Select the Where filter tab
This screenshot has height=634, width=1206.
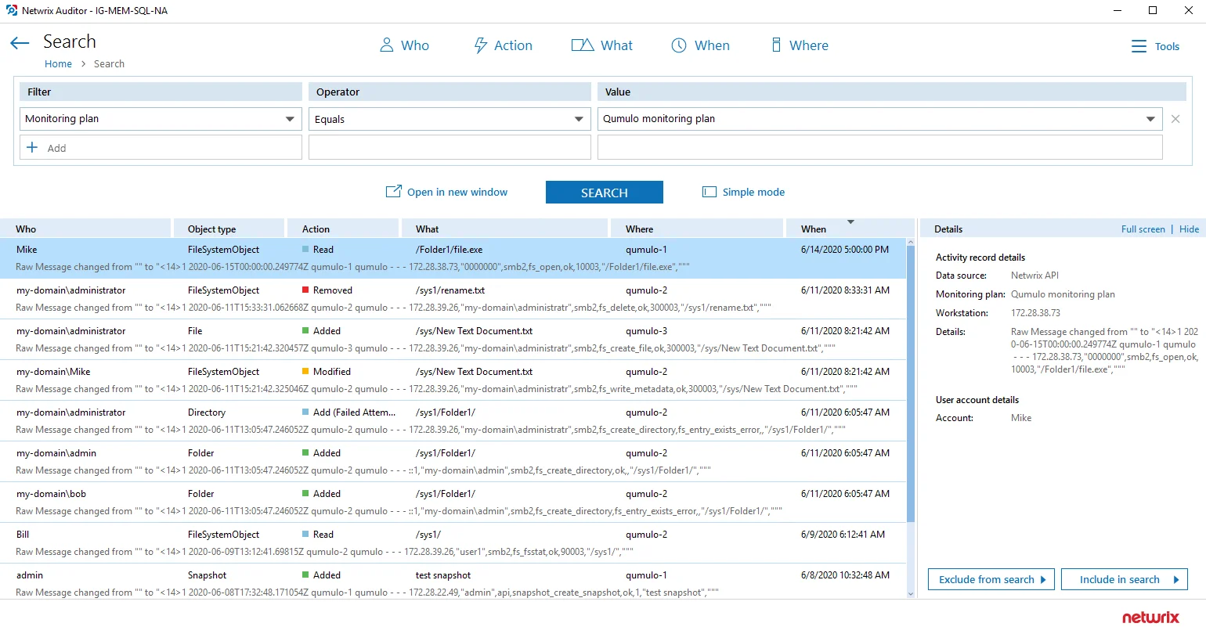800,45
